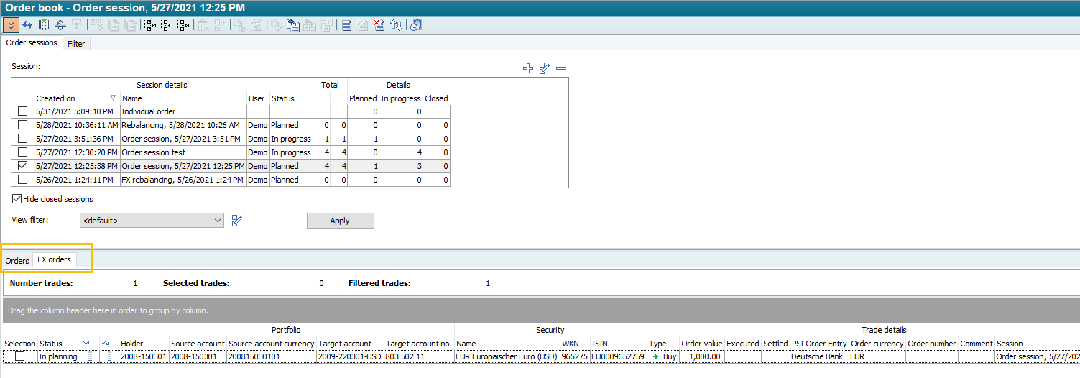Switch to the Orders tab
Image resolution: width=1080 pixels, height=378 pixels.
tap(17, 260)
